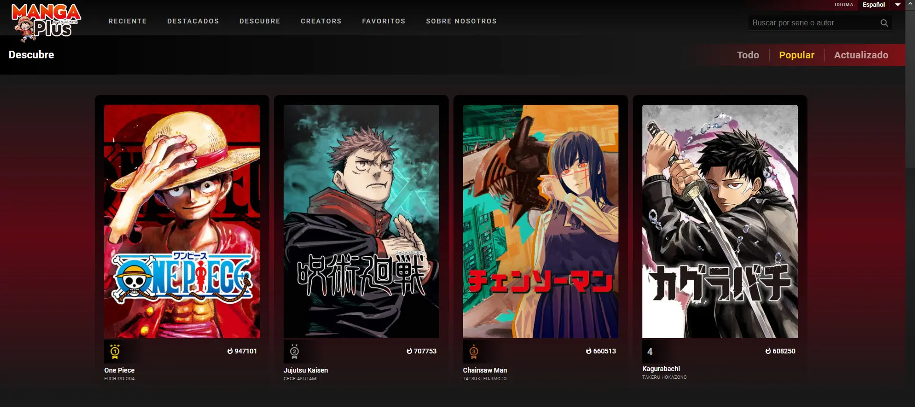Click the rank number 4 on Kagurabachi

(650, 352)
